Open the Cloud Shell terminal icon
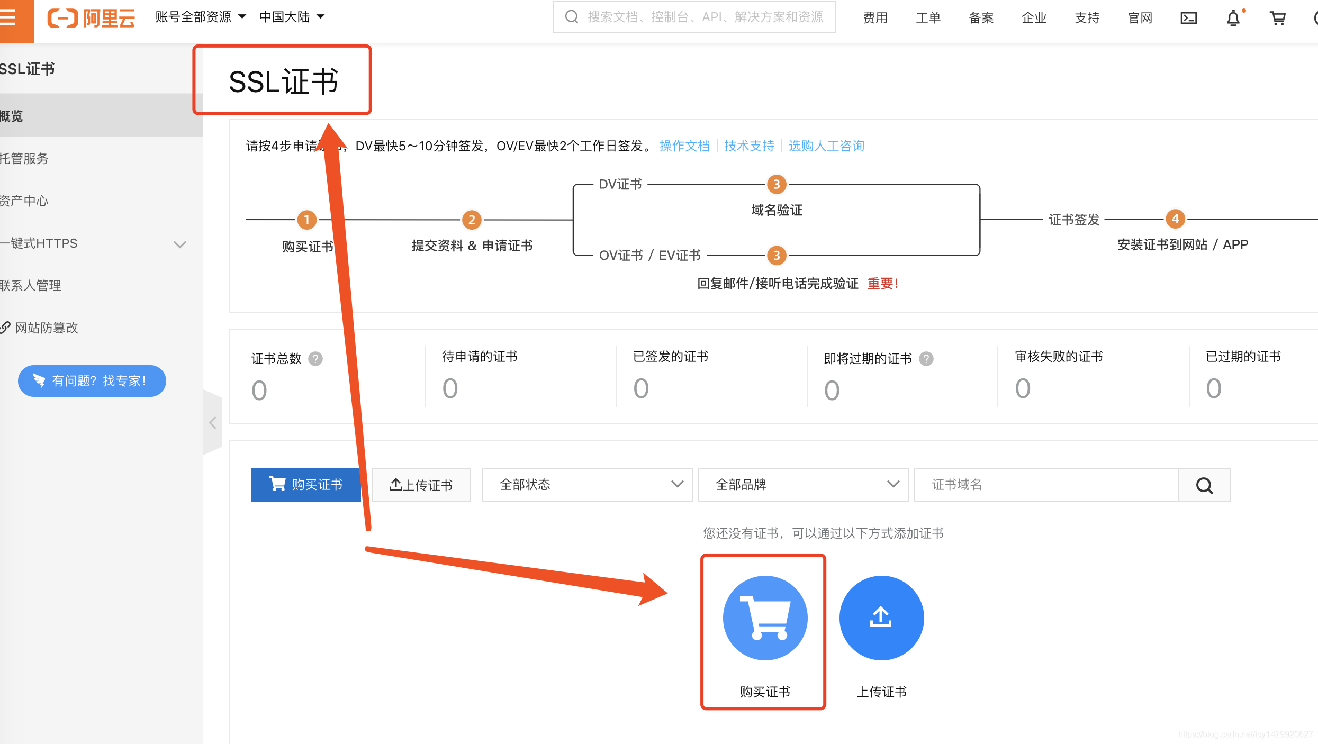The image size is (1318, 744). pyautogui.click(x=1188, y=18)
